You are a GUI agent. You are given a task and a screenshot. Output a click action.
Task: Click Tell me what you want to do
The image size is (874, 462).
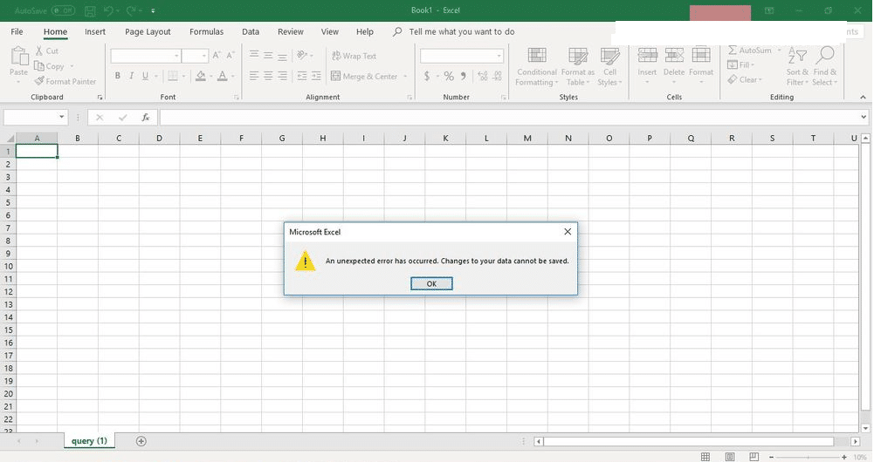click(462, 31)
